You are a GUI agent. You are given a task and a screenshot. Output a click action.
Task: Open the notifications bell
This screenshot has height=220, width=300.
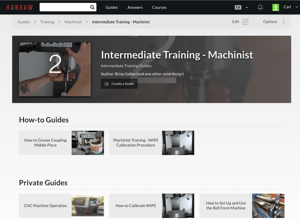pyautogui.click(x=260, y=7)
